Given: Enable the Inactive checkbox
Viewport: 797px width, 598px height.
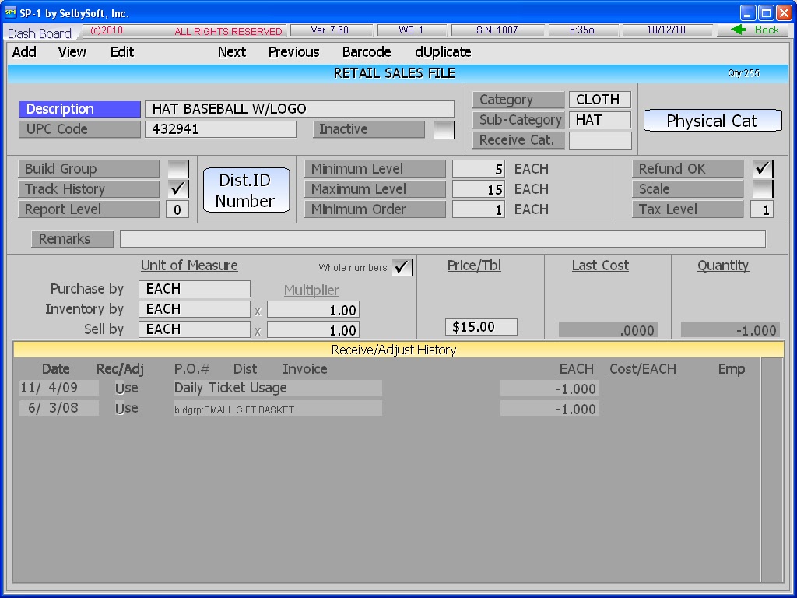Looking at the screenshot, I should point(444,129).
